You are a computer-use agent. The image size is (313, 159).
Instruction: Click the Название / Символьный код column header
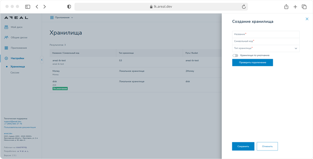tap(66, 53)
